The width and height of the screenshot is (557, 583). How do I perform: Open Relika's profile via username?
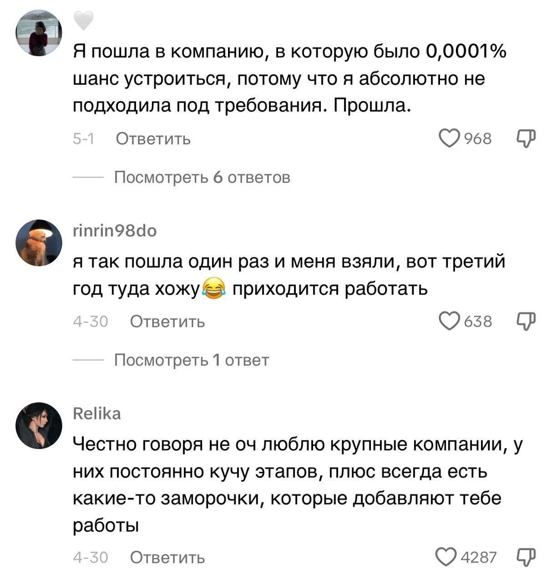97,414
